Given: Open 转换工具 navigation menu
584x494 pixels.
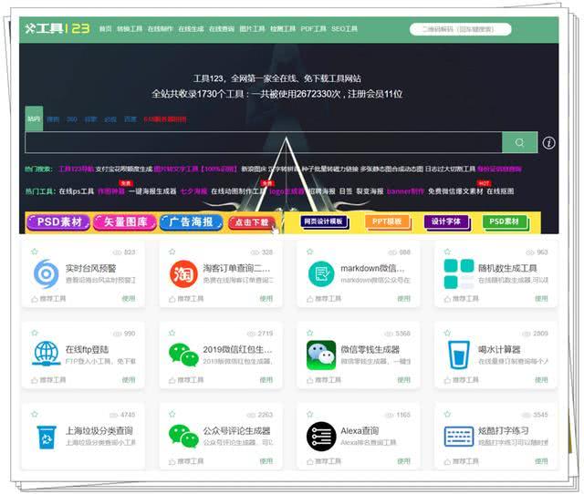Looking at the screenshot, I should [x=130, y=28].
